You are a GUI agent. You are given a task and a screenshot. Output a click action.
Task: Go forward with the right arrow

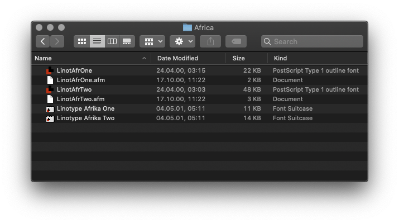(57, 41)
